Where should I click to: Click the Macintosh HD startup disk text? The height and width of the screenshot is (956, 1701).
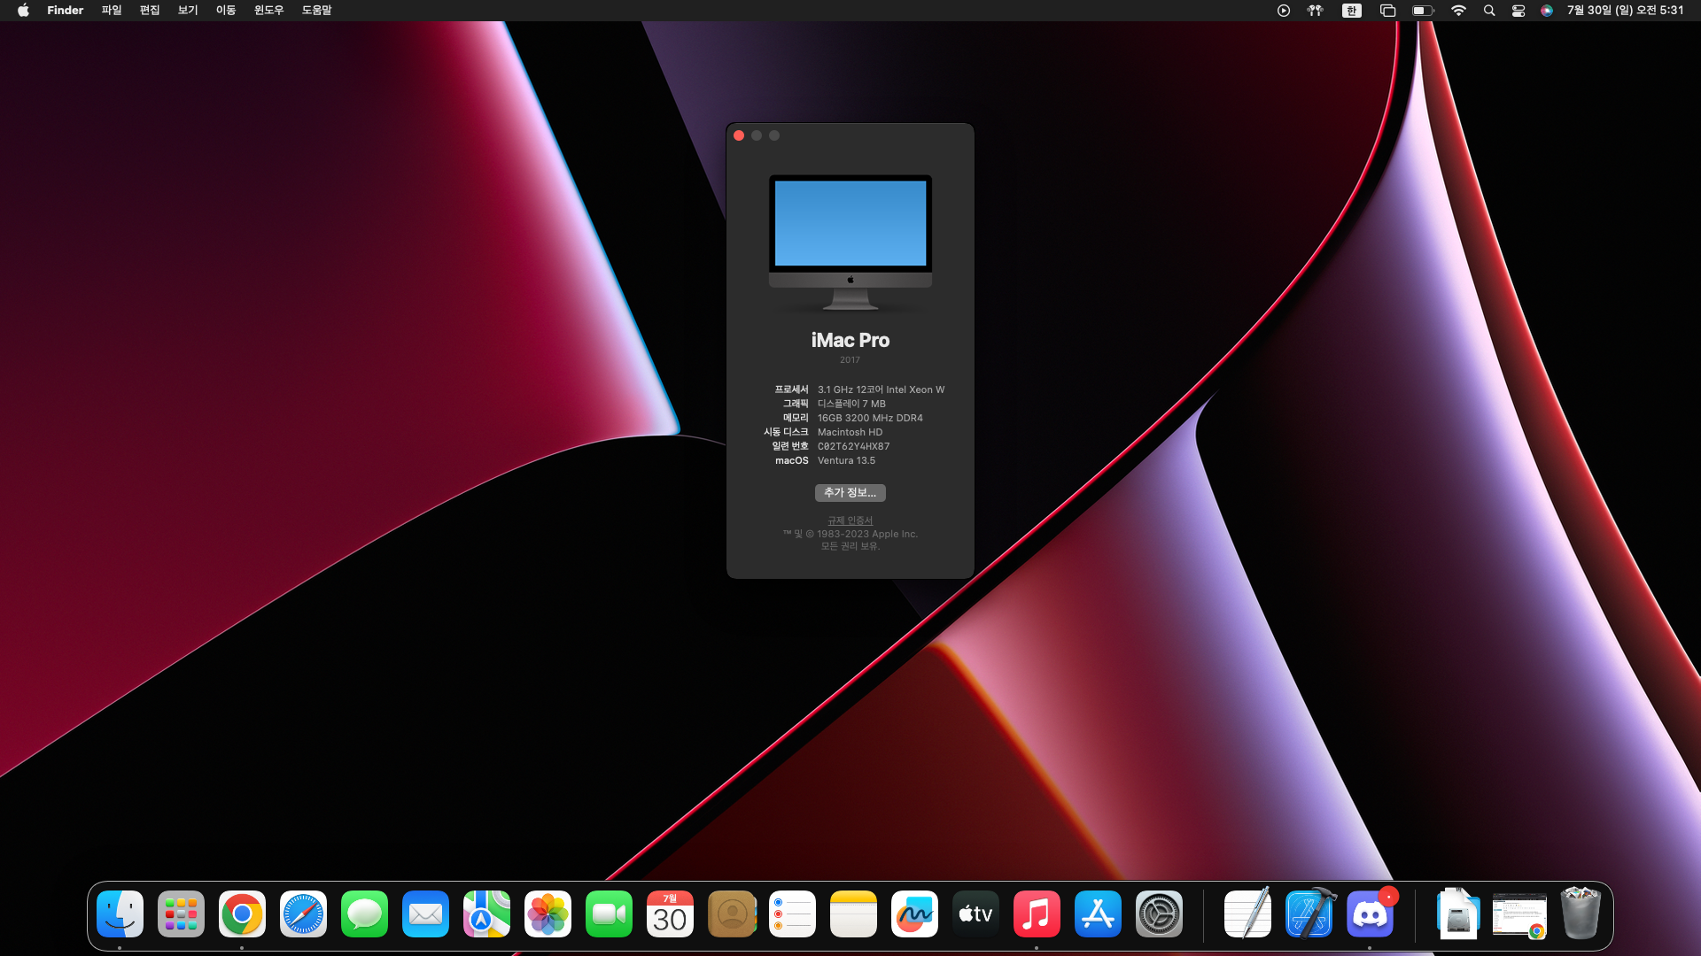coord(850,432)
